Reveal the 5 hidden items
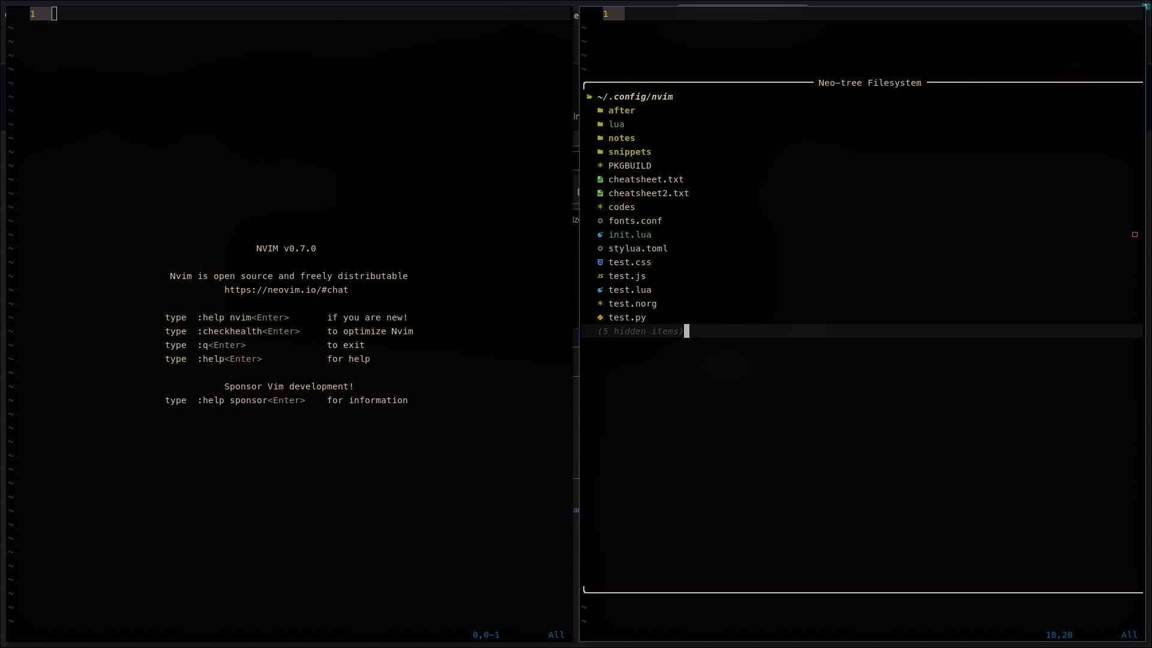This screenshot has width=1152, height=648. [638, 331]
